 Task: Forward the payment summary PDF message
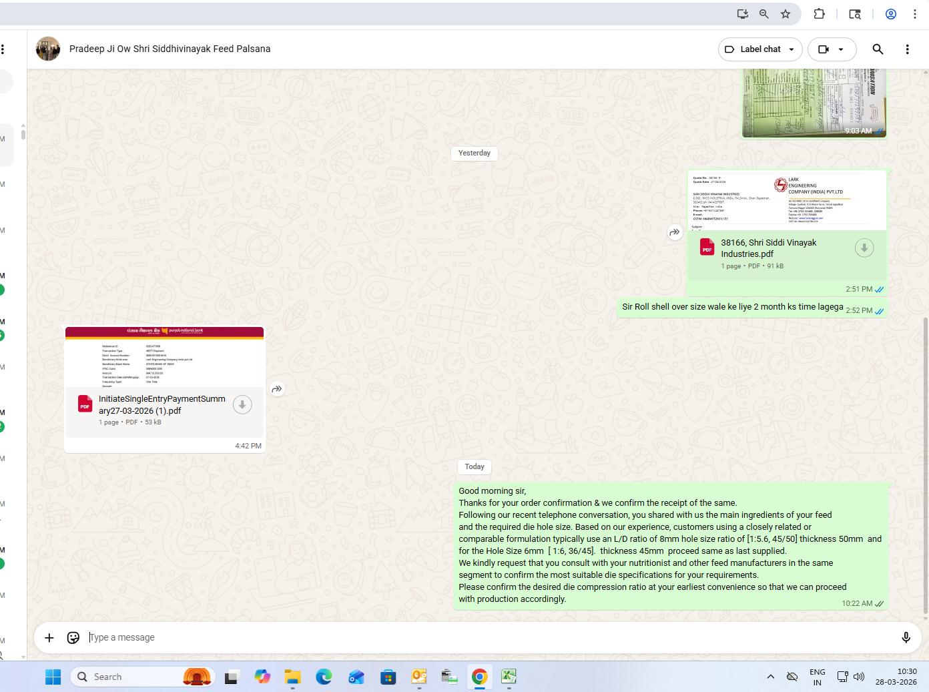[277, 389]
